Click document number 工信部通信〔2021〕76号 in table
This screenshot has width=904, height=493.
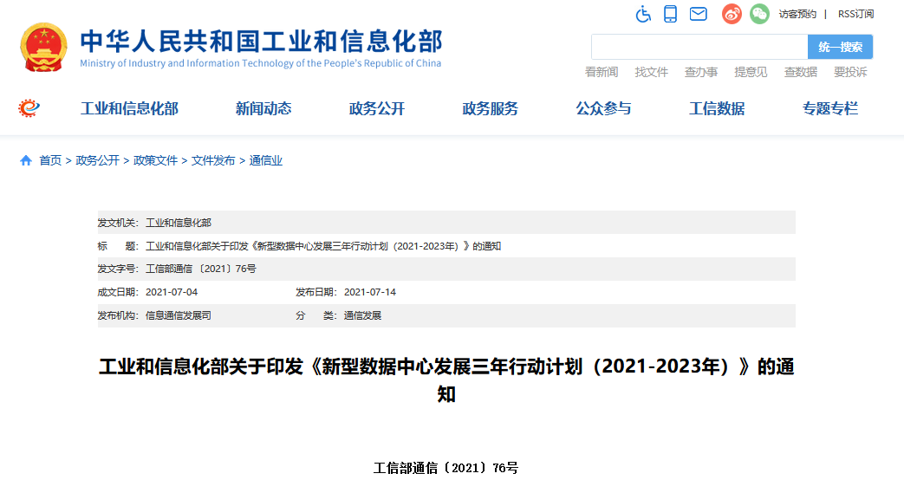pos(200,269)
